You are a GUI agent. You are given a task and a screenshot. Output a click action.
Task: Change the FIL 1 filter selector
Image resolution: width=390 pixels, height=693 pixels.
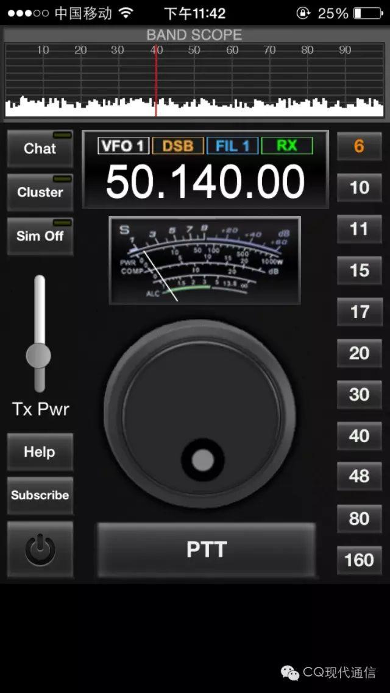pyautogui.click(x=233, y=146)
